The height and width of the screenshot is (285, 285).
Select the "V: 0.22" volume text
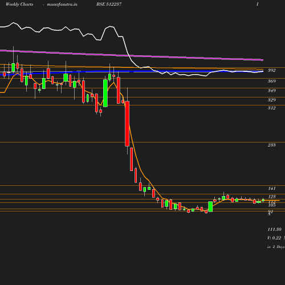point(274,238)
